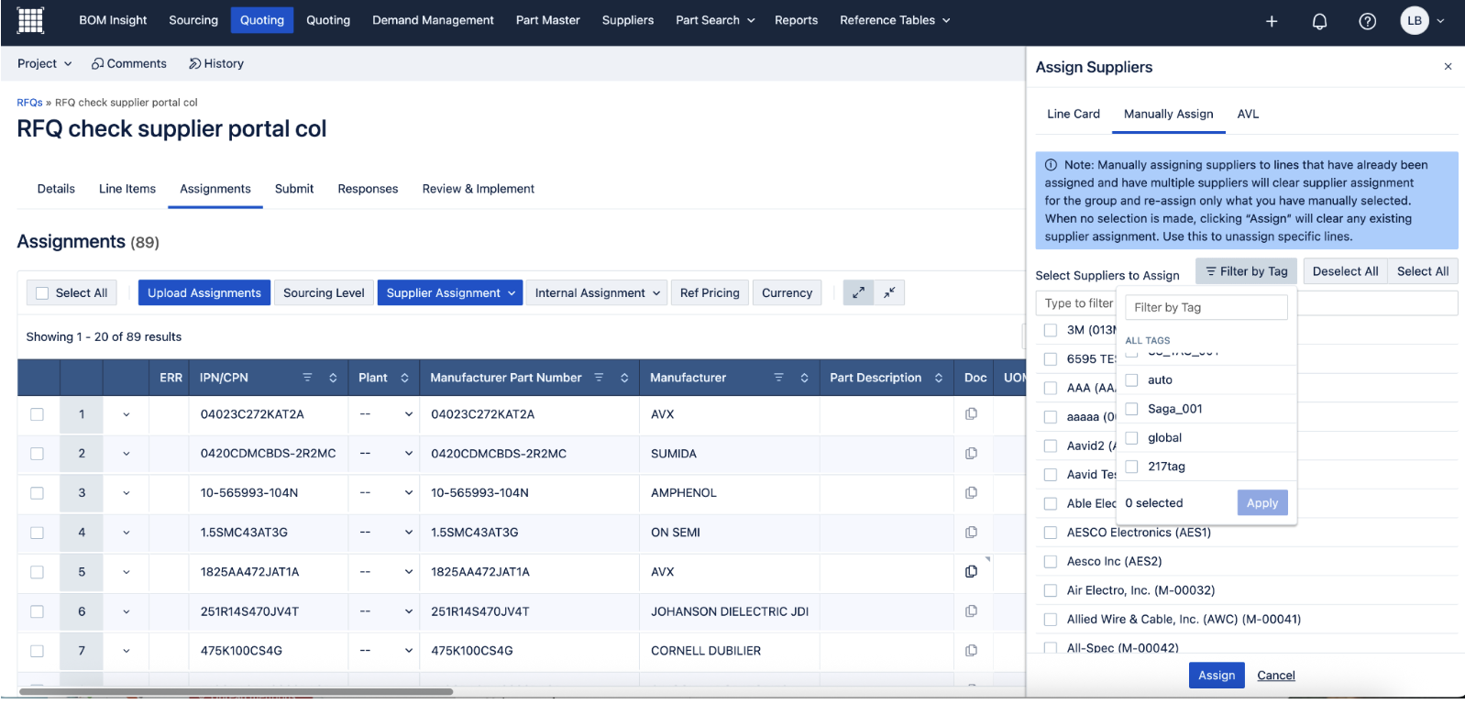Screen dimensions: 1465x704
Task: Click the RFQs breadcrumb link
Action: [x=29, y=103]
